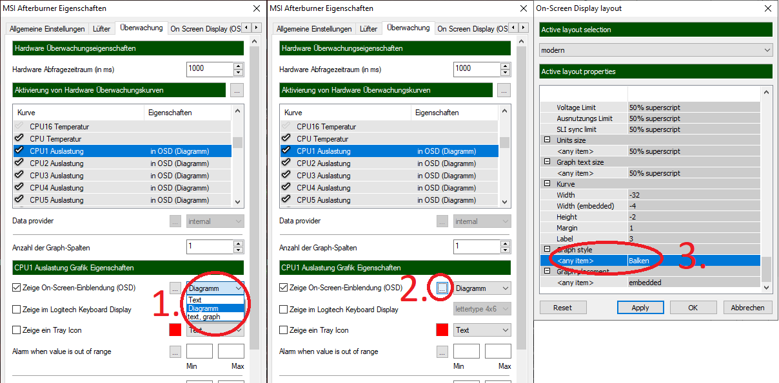Click alarm Min value field in middle window

point(466,351)
